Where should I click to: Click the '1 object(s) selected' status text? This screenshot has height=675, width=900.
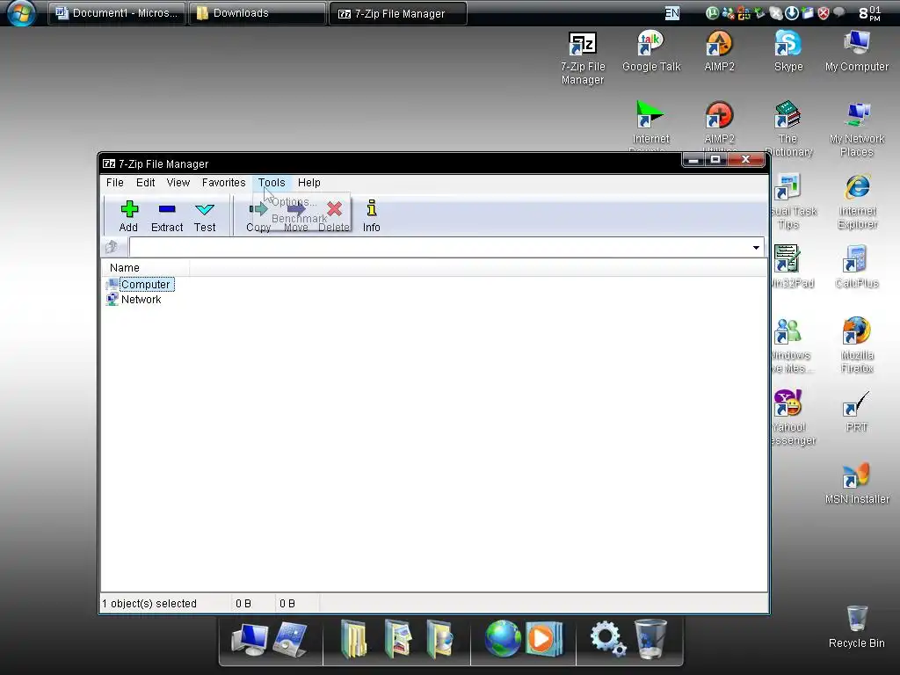(149, 603)
